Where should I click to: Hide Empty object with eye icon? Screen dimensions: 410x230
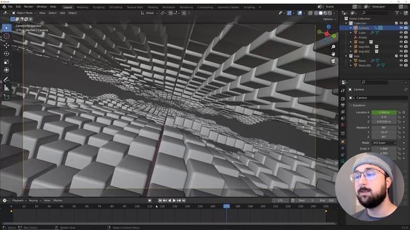[401, 37]
